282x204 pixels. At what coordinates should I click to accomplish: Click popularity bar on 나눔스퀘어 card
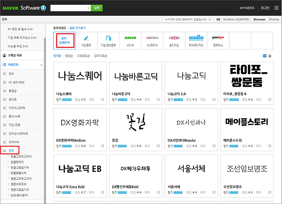click(67, 100)
